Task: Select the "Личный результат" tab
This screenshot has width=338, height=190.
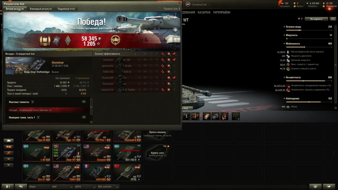Action: point(14,9)
